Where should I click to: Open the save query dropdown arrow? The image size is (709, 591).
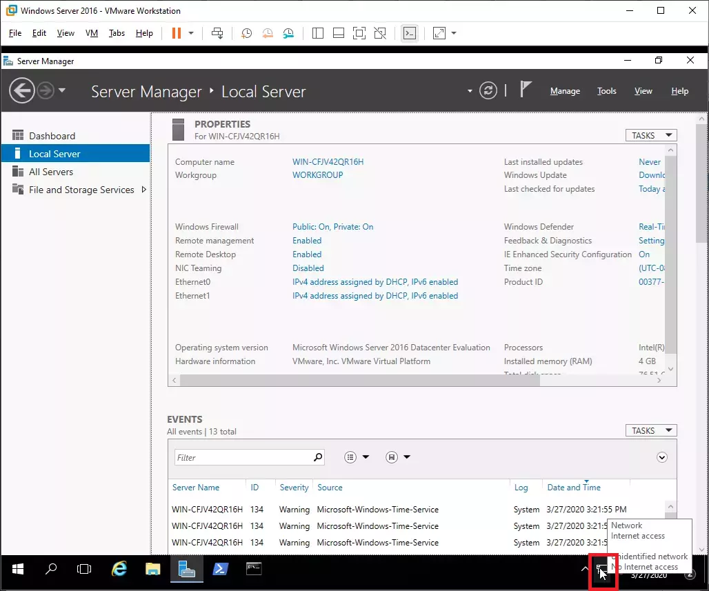coord(407,457)
